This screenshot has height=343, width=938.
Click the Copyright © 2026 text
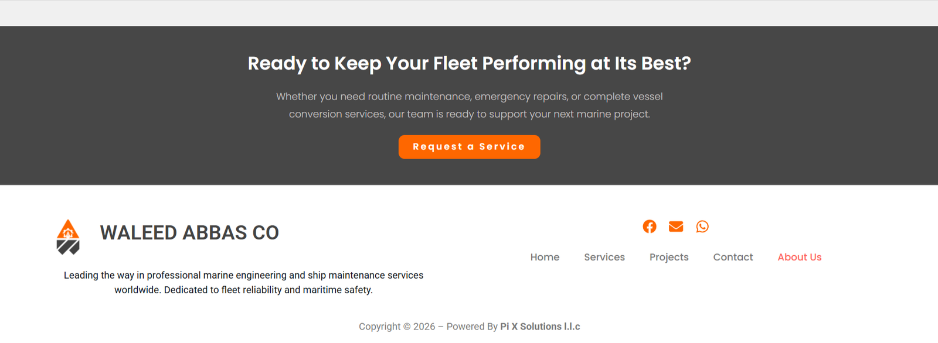[397, 327]
